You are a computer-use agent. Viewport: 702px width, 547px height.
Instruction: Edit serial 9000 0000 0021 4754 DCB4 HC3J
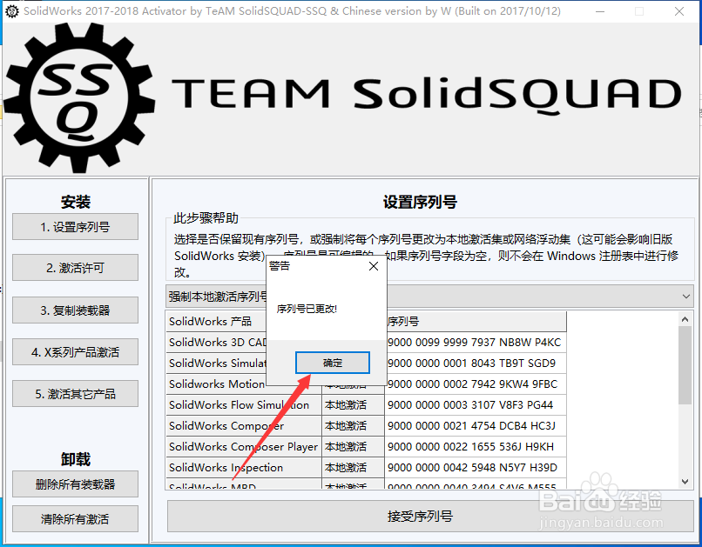click(x=475, y=425)
